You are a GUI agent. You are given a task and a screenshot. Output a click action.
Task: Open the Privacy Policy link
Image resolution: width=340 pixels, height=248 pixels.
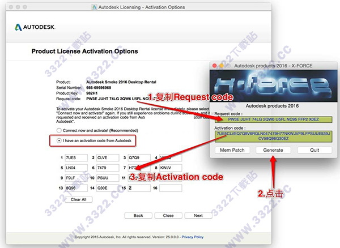[x=193, y=237]
